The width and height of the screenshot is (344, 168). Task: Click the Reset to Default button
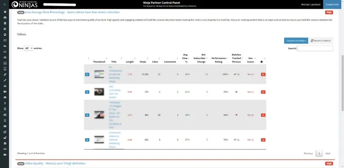(321, 40)
